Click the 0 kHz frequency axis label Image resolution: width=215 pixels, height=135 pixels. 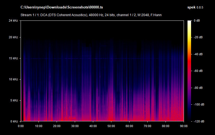tap(14, 121)
